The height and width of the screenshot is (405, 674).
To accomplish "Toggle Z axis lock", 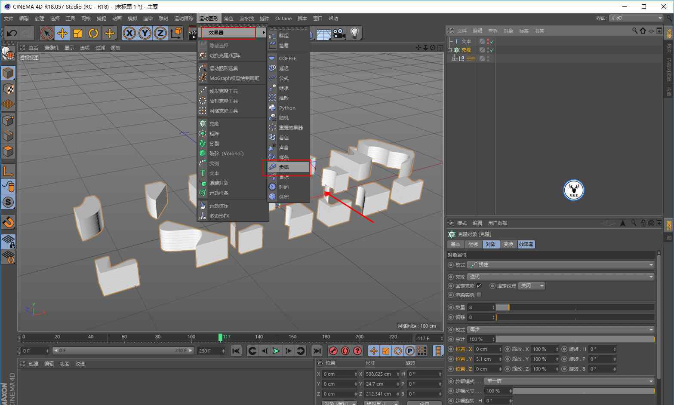I will [x=160, y=33].
